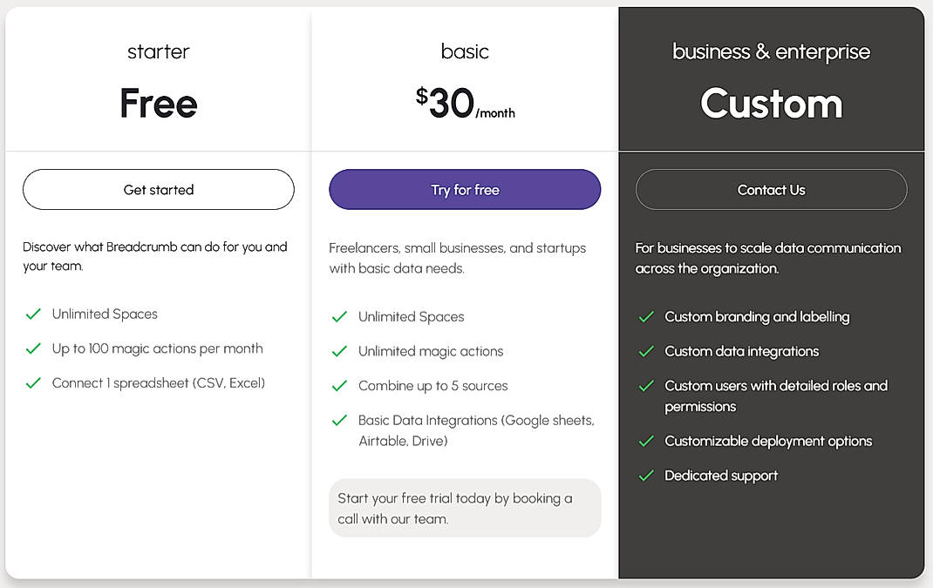Click the free trial booking note box
933x588 pixels.
465,508
